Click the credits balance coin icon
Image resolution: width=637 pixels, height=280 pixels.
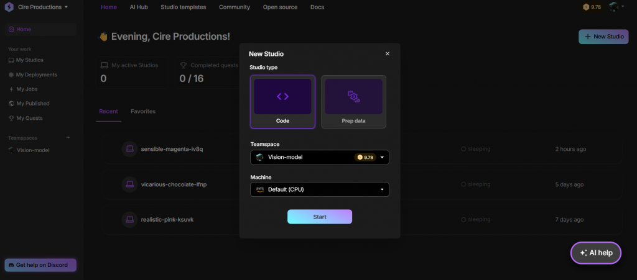pyautogui.click(x=586, y=7)
